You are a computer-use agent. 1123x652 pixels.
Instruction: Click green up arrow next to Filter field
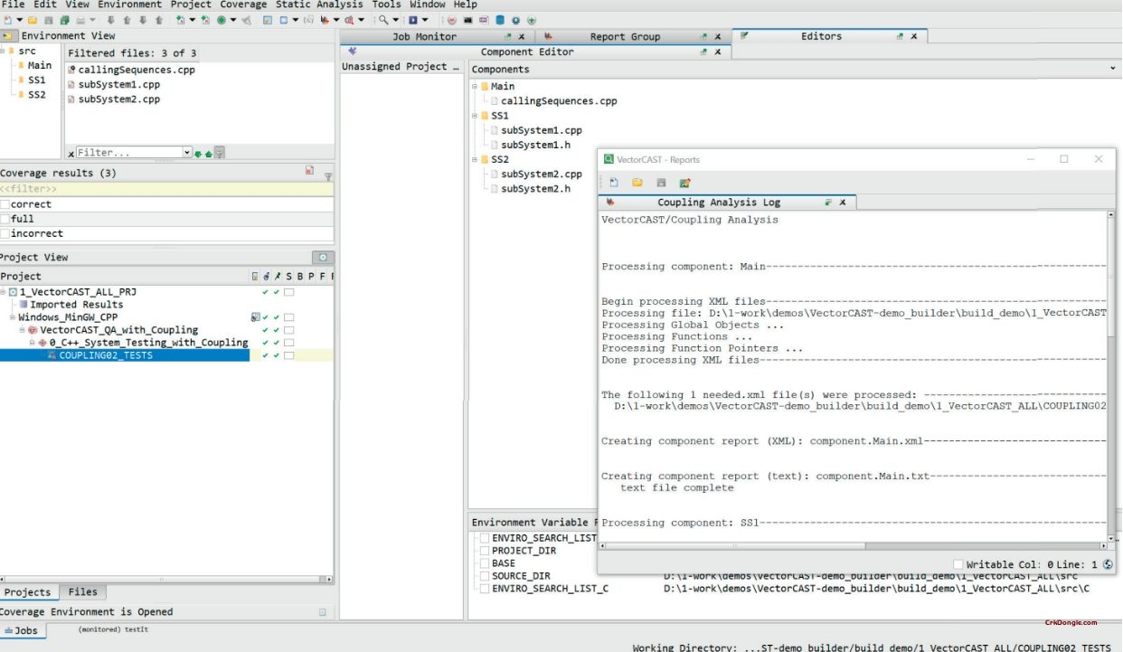[x=209, y=154]
